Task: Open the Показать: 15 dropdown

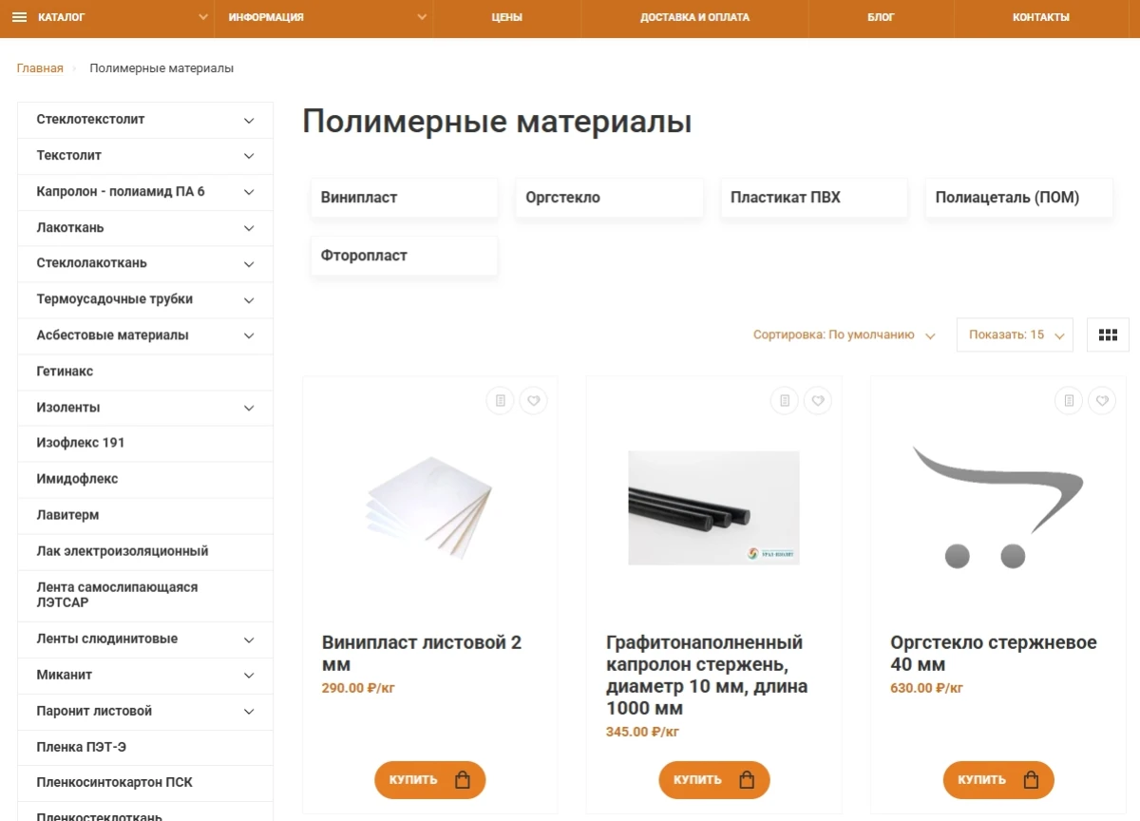Action: pyautogui.click(x=1015, y=334)
